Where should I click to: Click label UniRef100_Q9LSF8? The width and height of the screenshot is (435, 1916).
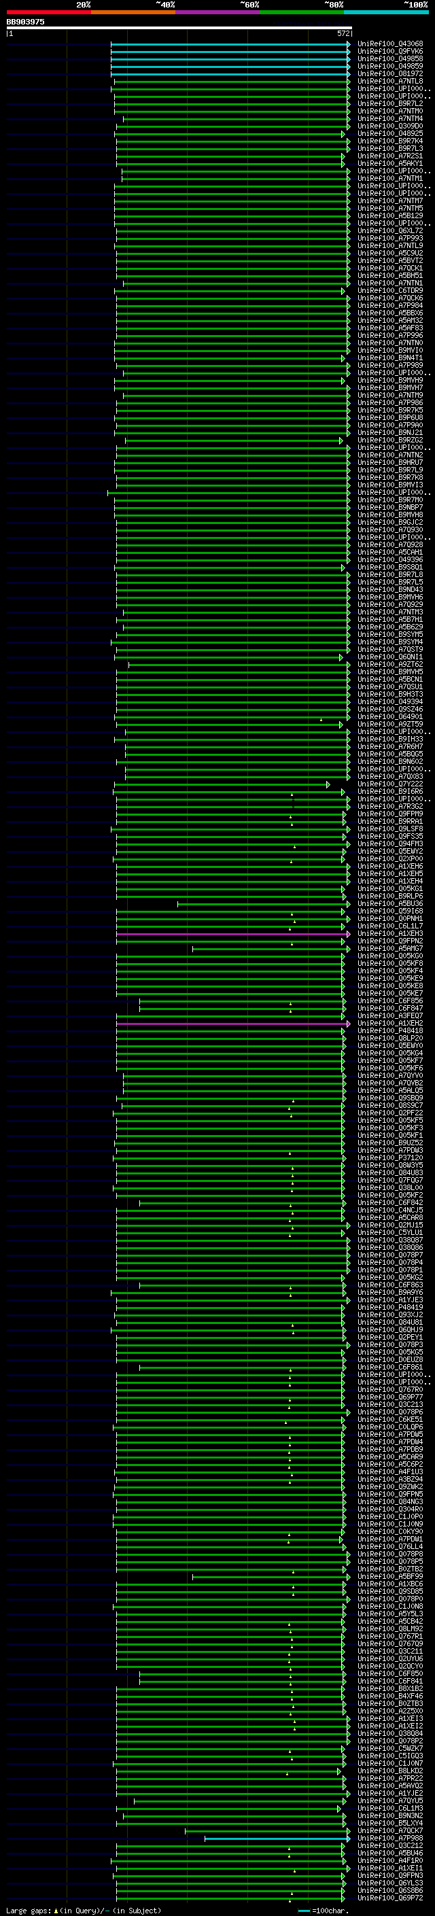(390, 829)
